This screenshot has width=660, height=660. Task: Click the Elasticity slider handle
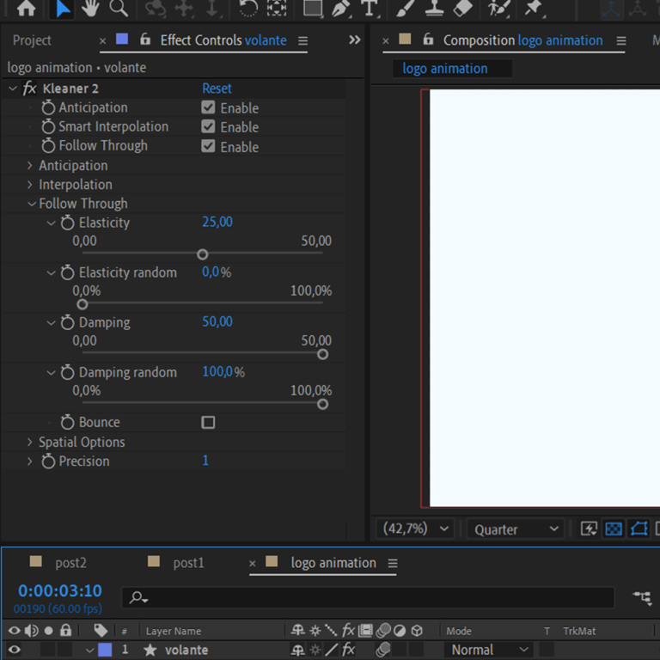[202, 254]
